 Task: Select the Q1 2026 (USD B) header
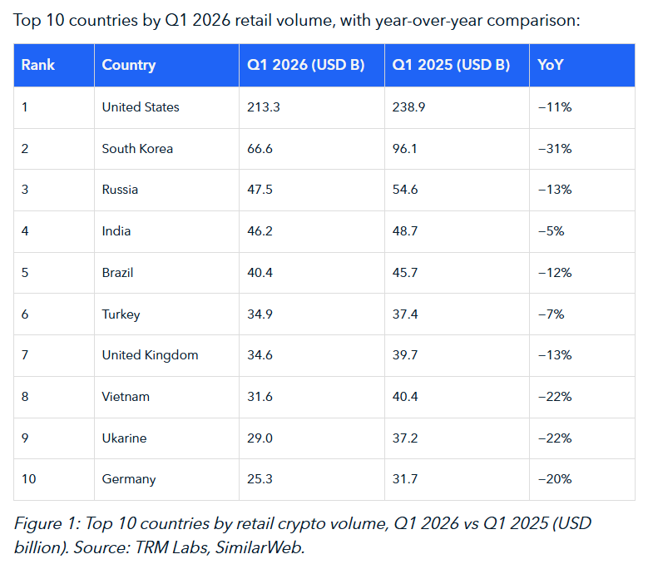click(306, 65)
